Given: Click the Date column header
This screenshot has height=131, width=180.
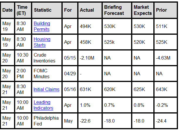Looking at the screenshot, I should pos(7,10).
